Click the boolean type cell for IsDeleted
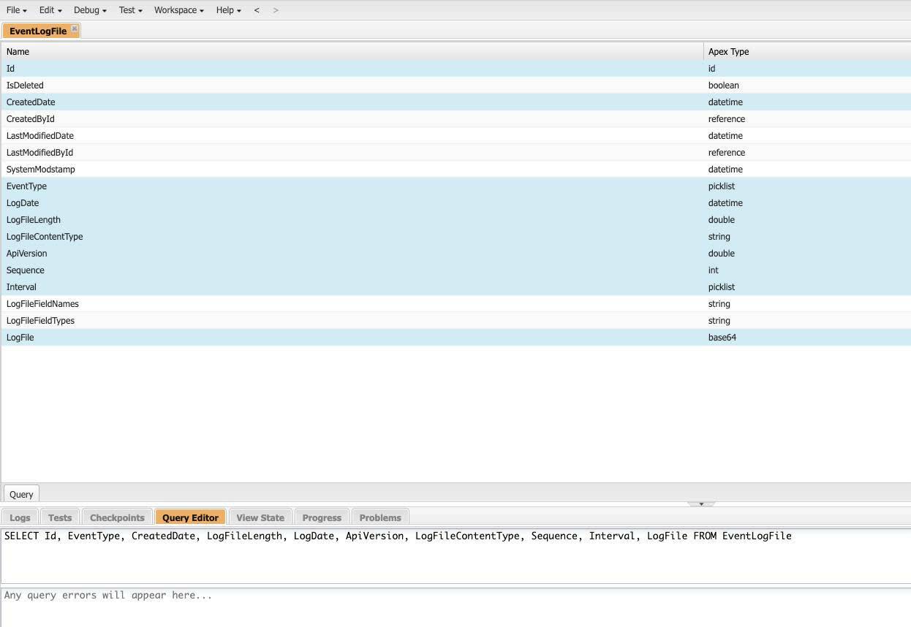The image size is (911, 627). (807, 85)
